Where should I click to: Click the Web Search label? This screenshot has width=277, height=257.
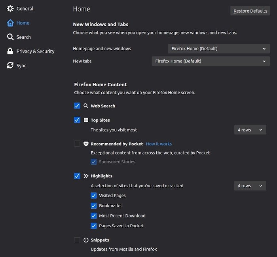click(x=103, y=106)
